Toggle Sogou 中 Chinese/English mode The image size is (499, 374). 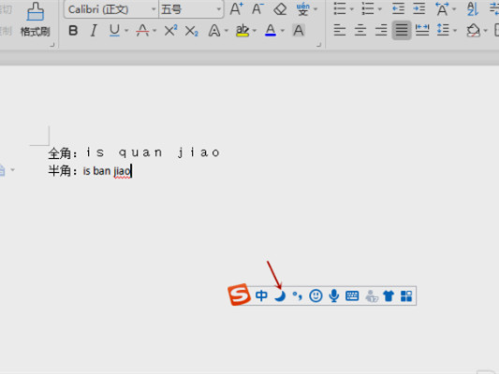pos(261,295)
